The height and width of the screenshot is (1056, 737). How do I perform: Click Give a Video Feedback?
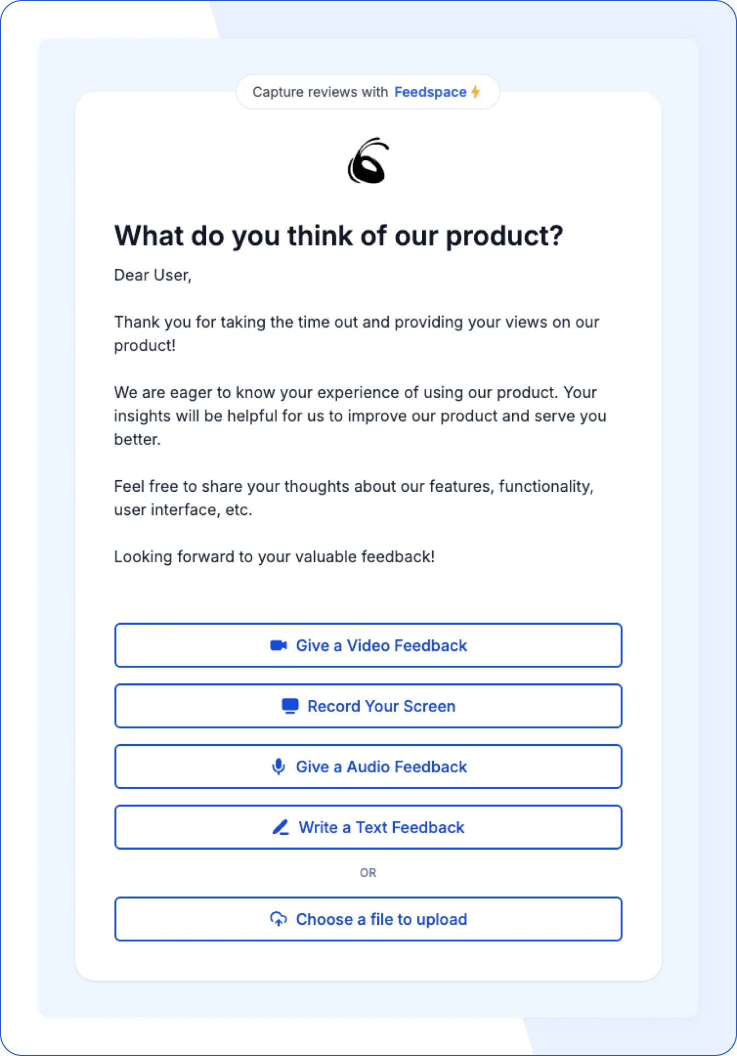click(x=368, y=645)
